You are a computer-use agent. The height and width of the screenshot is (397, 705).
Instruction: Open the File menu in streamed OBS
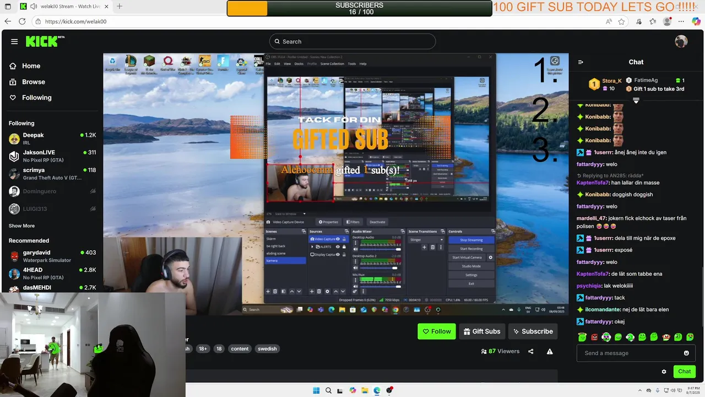pos(268,63)
